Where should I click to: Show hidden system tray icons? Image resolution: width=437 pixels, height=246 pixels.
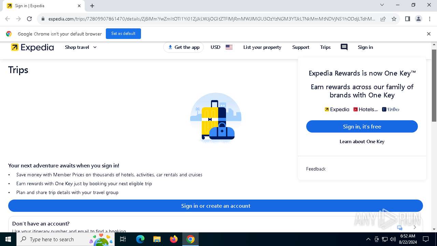(368, 239)
